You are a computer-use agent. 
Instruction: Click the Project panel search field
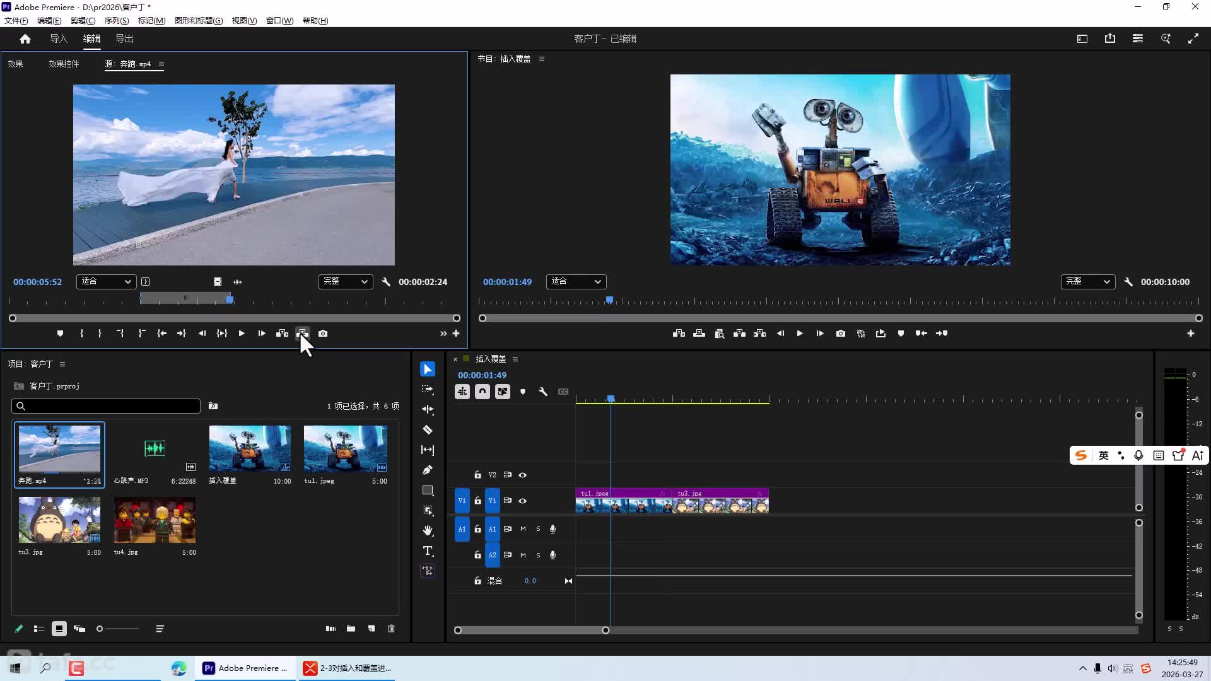click(x=106, y=406)
